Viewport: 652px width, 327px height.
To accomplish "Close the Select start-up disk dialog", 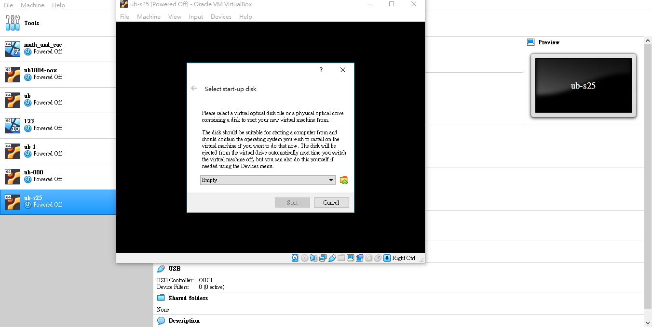I will pyautogui.click(x=343, y=70).
